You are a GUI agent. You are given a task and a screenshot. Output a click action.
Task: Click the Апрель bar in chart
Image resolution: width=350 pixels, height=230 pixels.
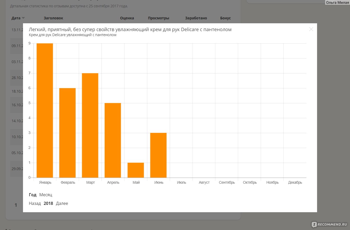point(113,140)
